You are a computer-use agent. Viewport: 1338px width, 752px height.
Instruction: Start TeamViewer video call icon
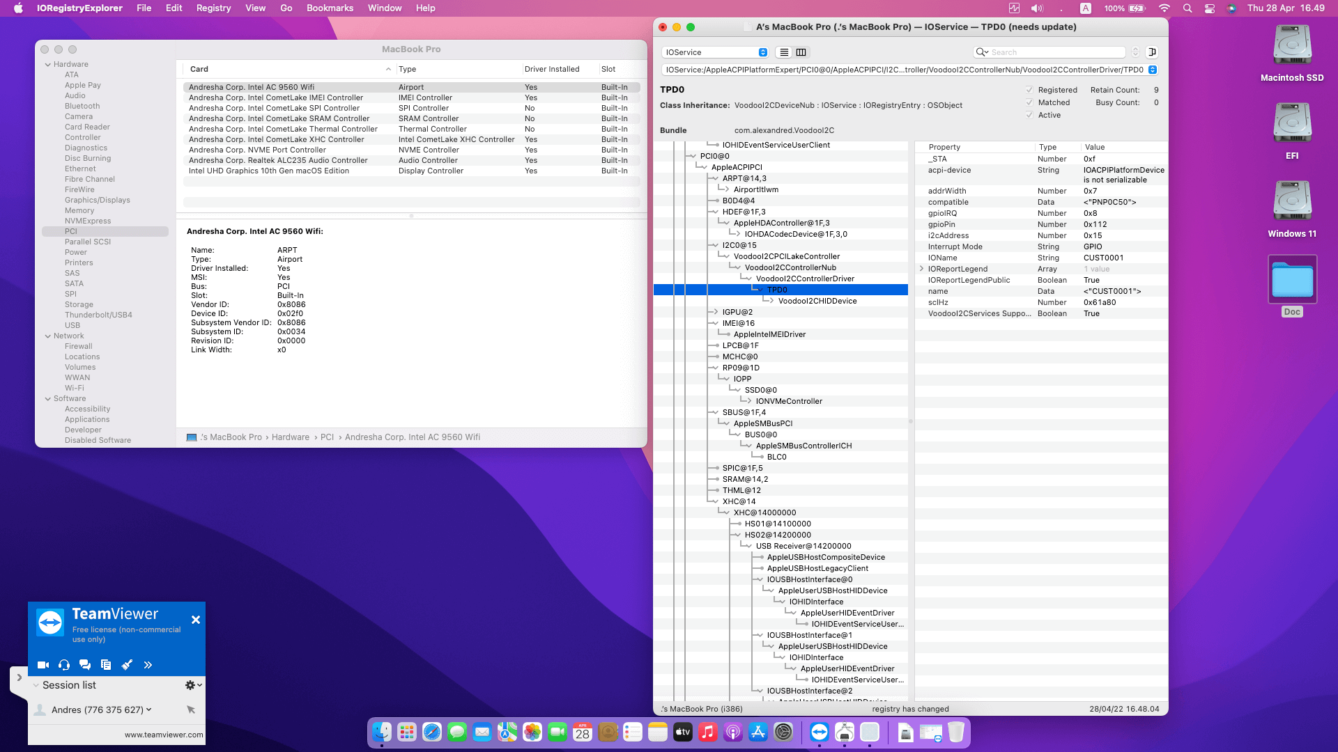[43, 665]
